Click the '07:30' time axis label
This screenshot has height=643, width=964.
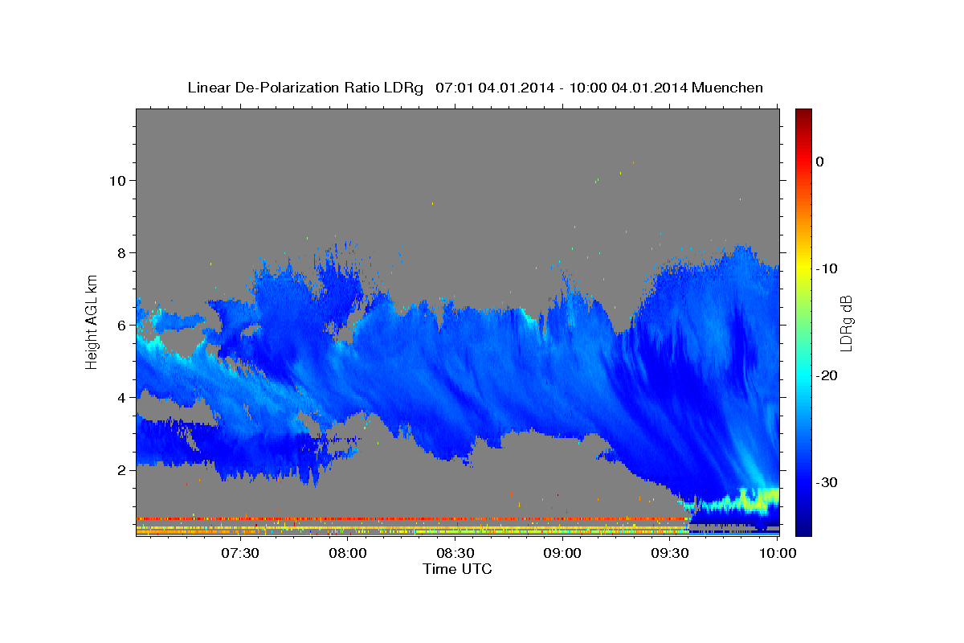240,553
